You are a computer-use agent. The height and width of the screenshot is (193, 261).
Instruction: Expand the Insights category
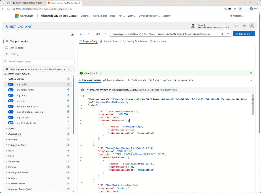coord(6,178)
